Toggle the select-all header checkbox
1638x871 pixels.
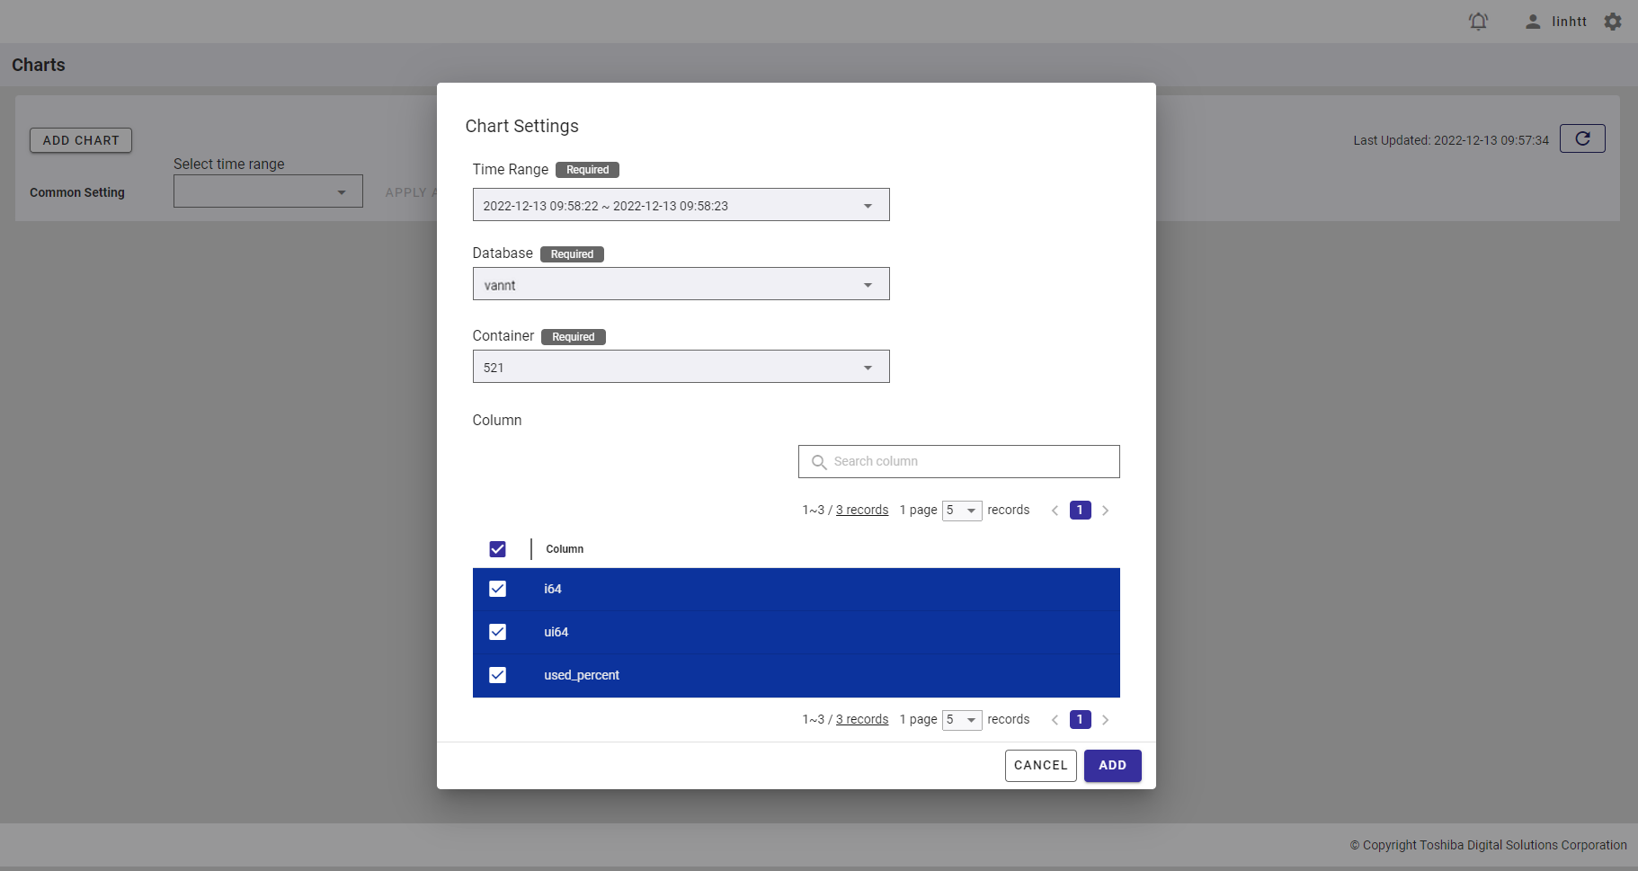[x=497, y=549]
